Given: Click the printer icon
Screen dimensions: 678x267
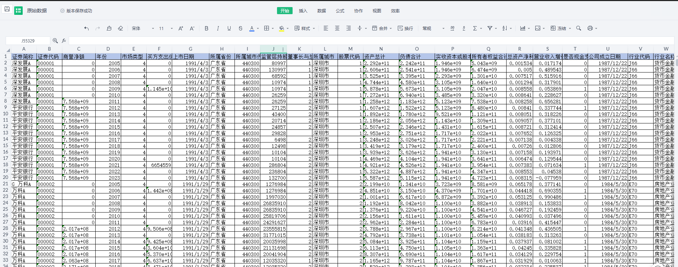Looking at the screenshot, I should [x=590, y=28].
